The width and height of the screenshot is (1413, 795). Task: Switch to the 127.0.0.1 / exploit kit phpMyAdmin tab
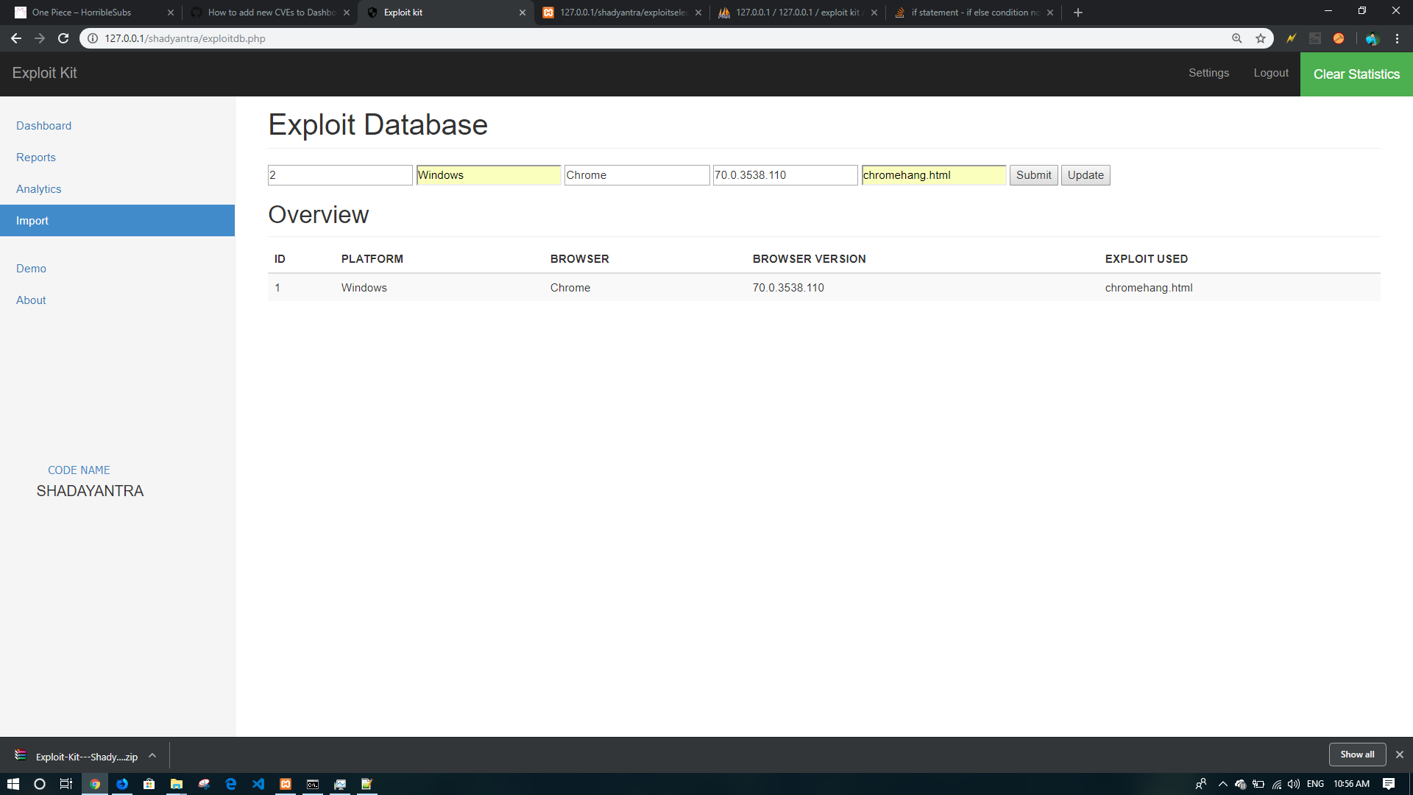tap(796, 13)
